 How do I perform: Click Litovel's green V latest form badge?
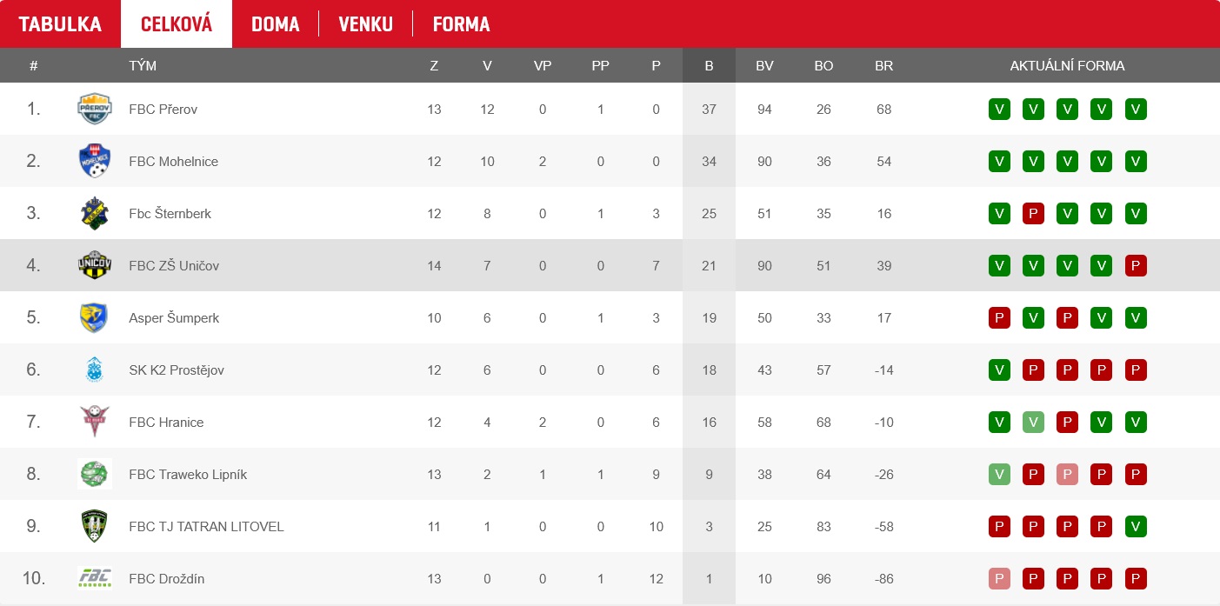pyautogui.click(x=1135, y=527)
